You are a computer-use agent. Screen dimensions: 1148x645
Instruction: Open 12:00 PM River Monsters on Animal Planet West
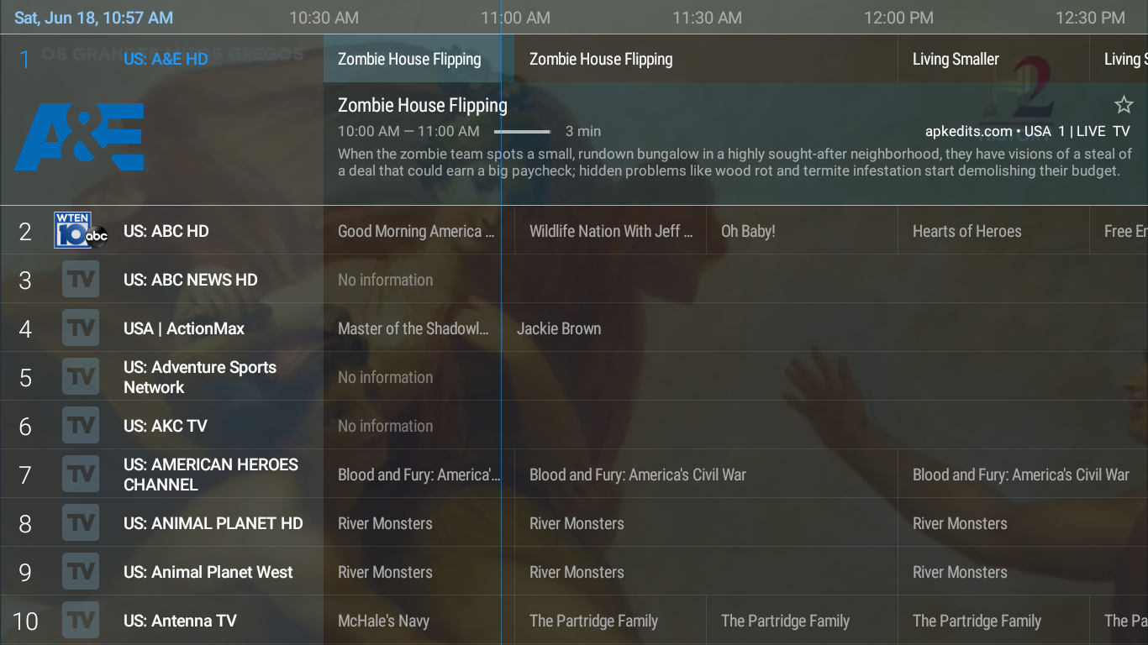click(1023, 572)
